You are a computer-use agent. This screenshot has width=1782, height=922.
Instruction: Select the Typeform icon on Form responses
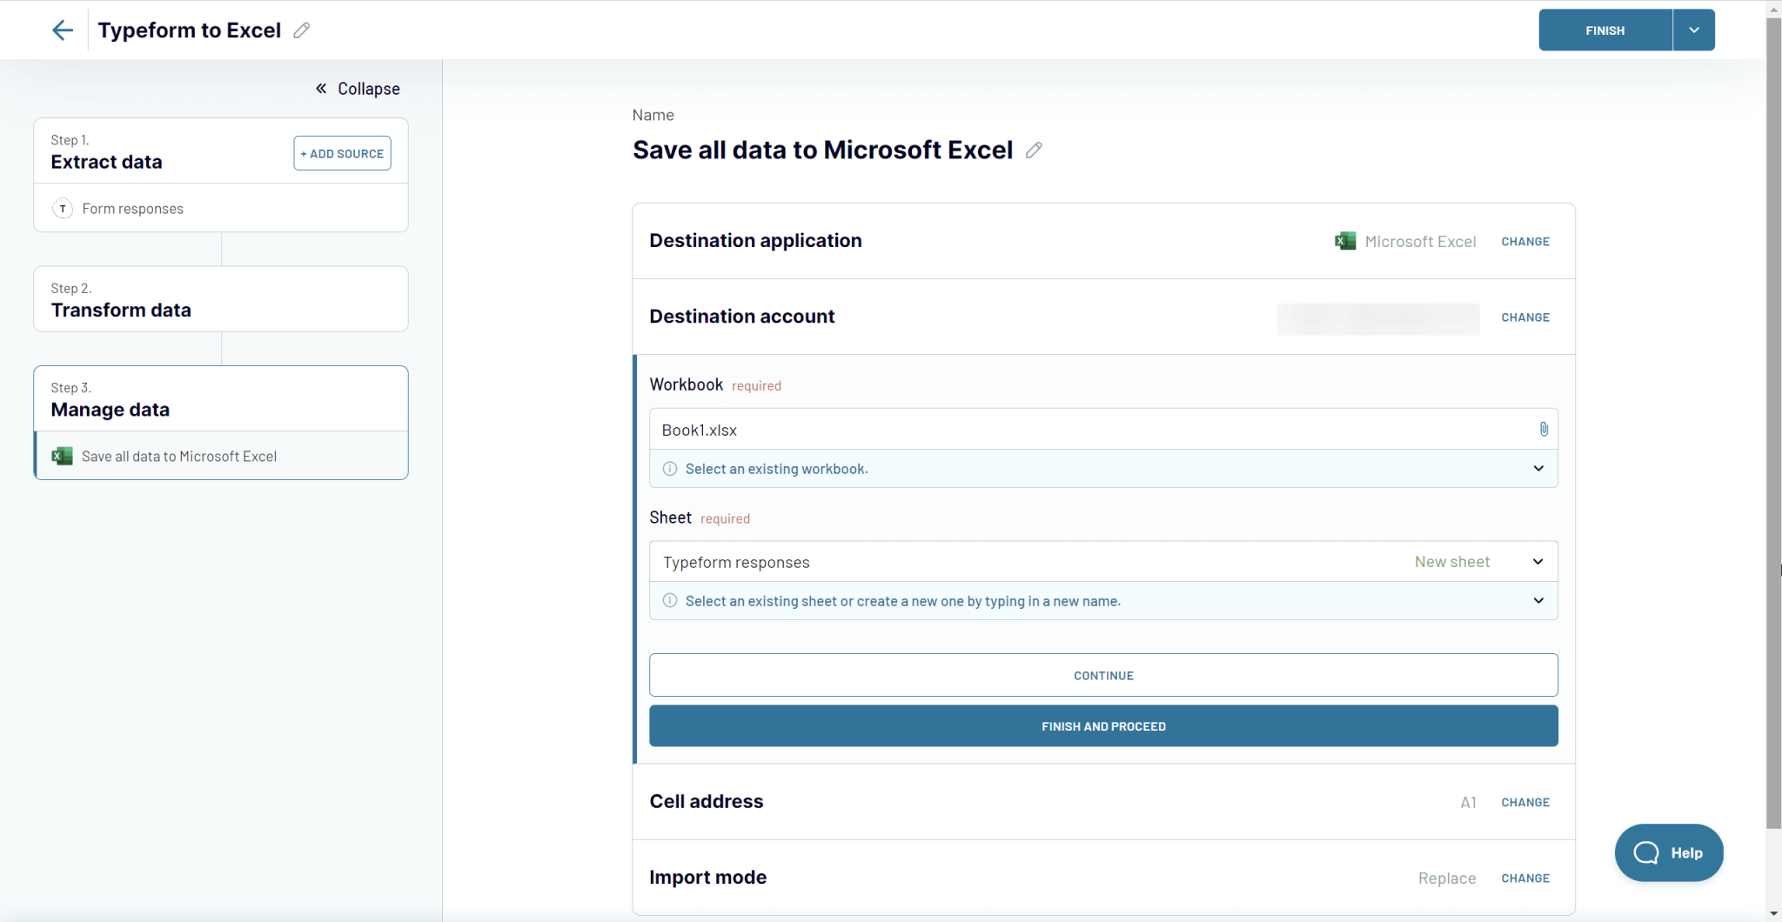click(62, 209)
